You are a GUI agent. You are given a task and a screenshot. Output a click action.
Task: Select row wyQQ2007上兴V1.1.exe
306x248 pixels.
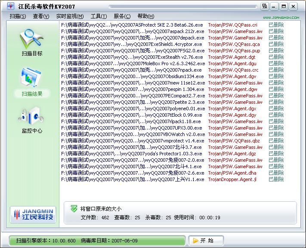[x=173, y=179]
